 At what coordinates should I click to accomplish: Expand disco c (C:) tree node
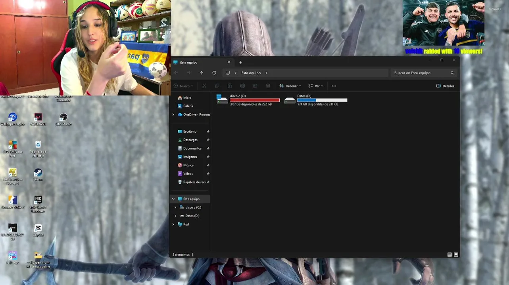tap(175, 207)
